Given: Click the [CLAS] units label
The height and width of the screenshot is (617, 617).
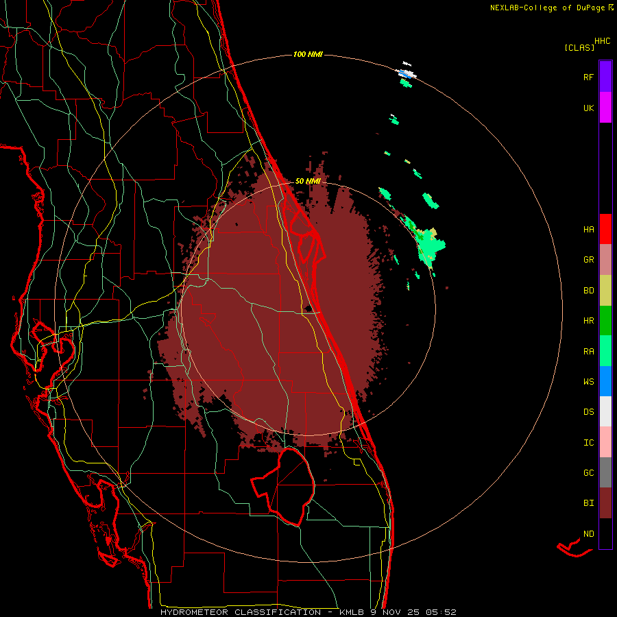Looking at the screenshot, I should pyautogui.click(x=579, y=47).
